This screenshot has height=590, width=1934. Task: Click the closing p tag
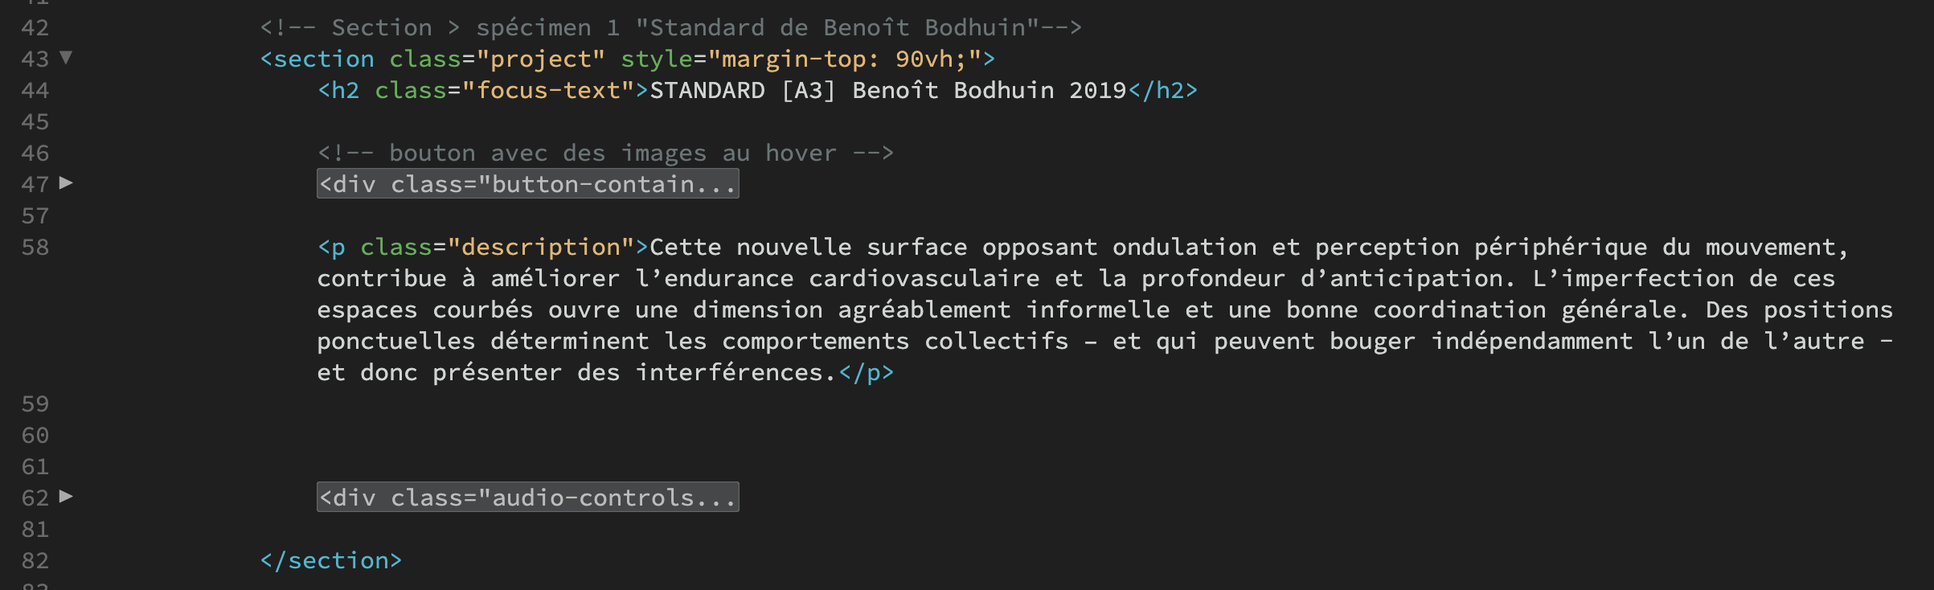(866, 373)
